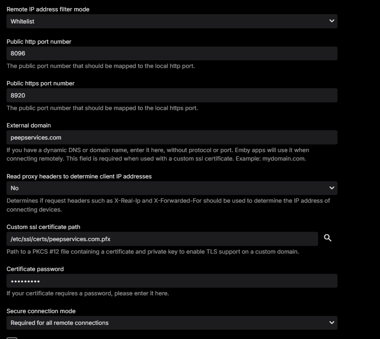The width and height of the screenshot is (380, 339).
Task: Click the 'Read proxy headers' label text
Action: tap(79, 176)
